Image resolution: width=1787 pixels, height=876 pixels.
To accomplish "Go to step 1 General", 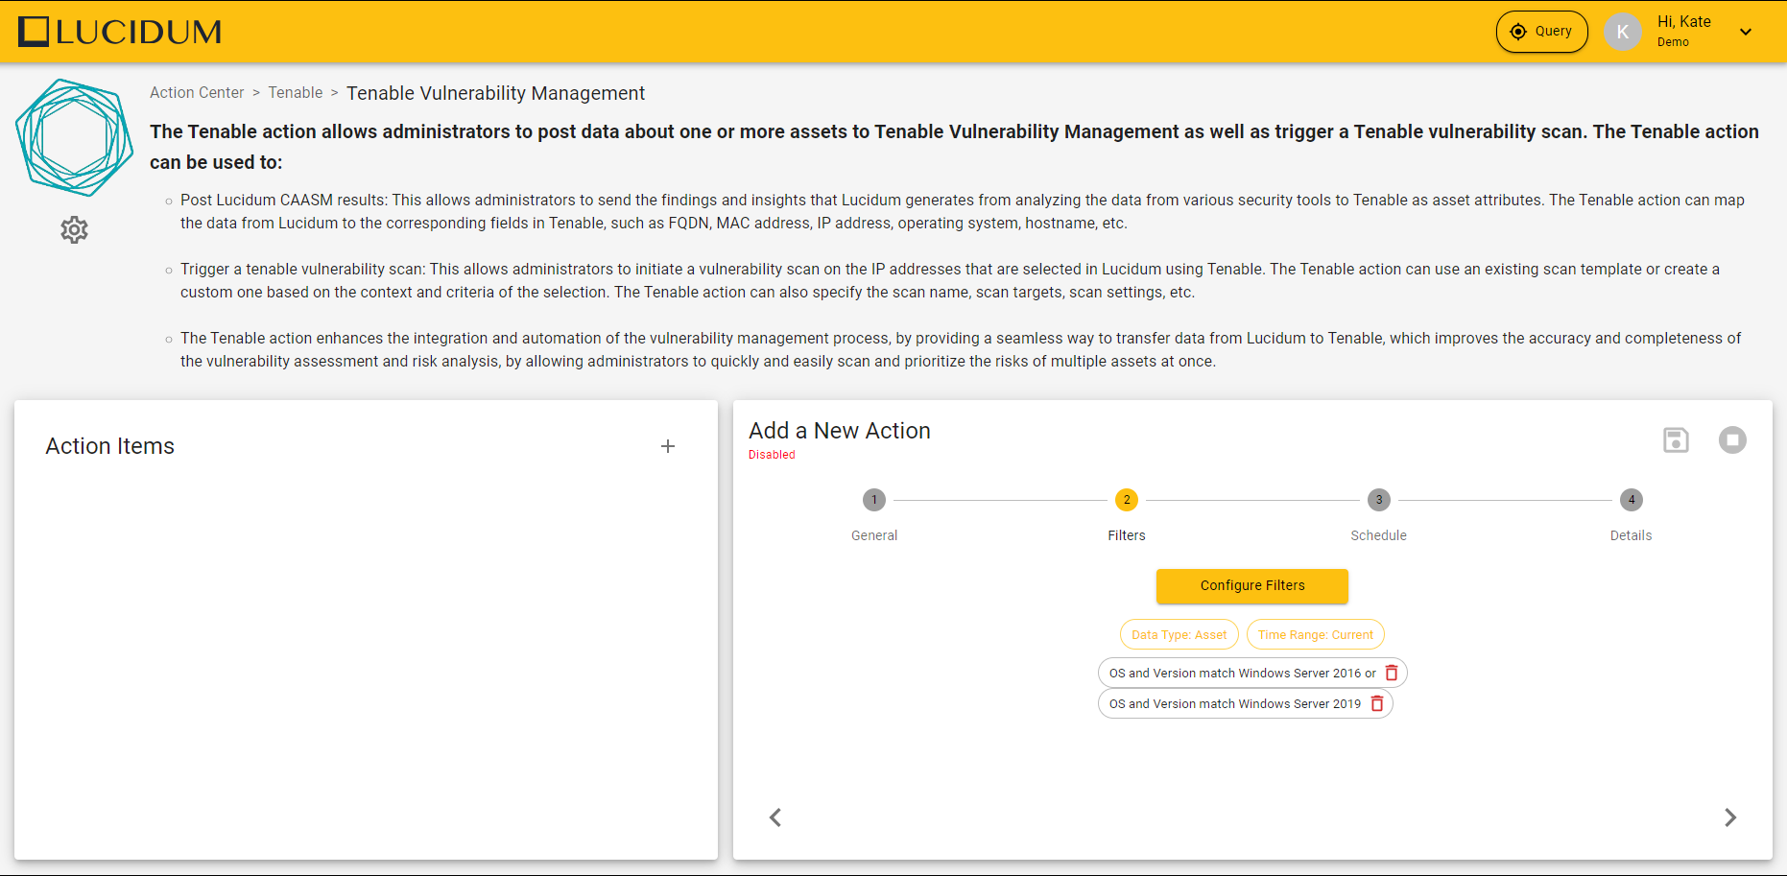I will point(874,500).
